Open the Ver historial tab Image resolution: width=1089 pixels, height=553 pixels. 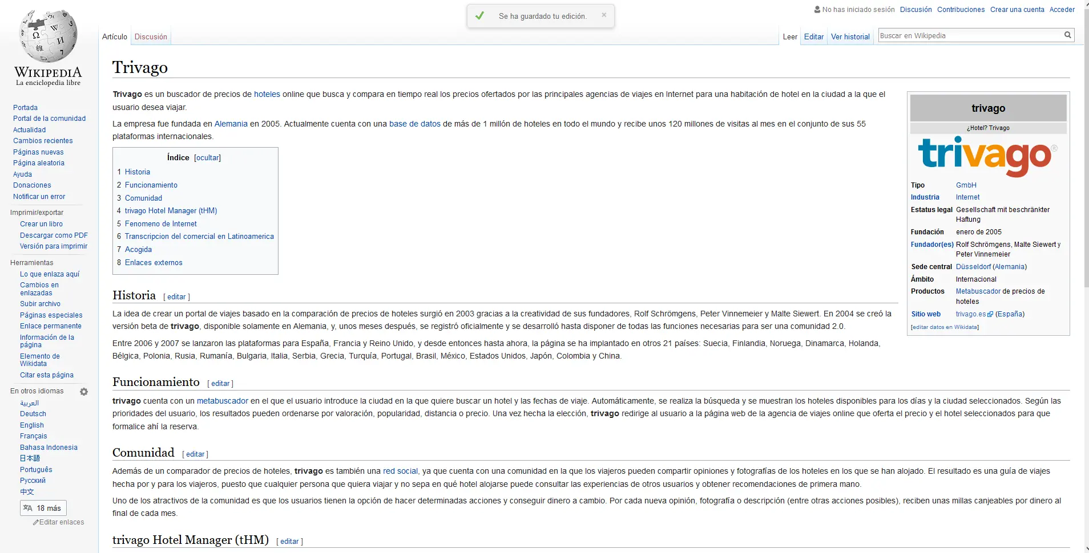click(x=850, y=36)
